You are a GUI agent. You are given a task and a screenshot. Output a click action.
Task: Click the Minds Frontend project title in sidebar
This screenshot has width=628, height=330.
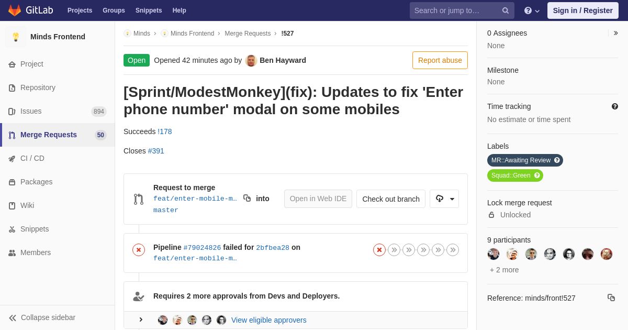click(58, 37)
